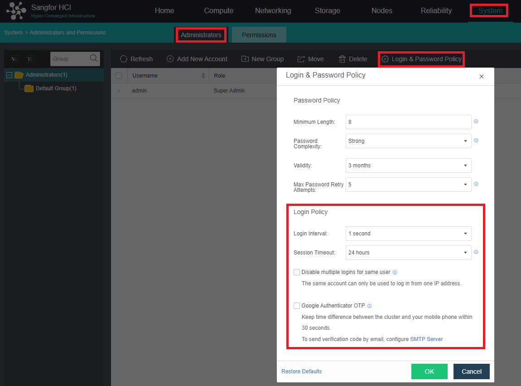Click info icon beside Password Complexity
Screen dimensions: 521x386
pyautogui.click(x=476, y=141)
